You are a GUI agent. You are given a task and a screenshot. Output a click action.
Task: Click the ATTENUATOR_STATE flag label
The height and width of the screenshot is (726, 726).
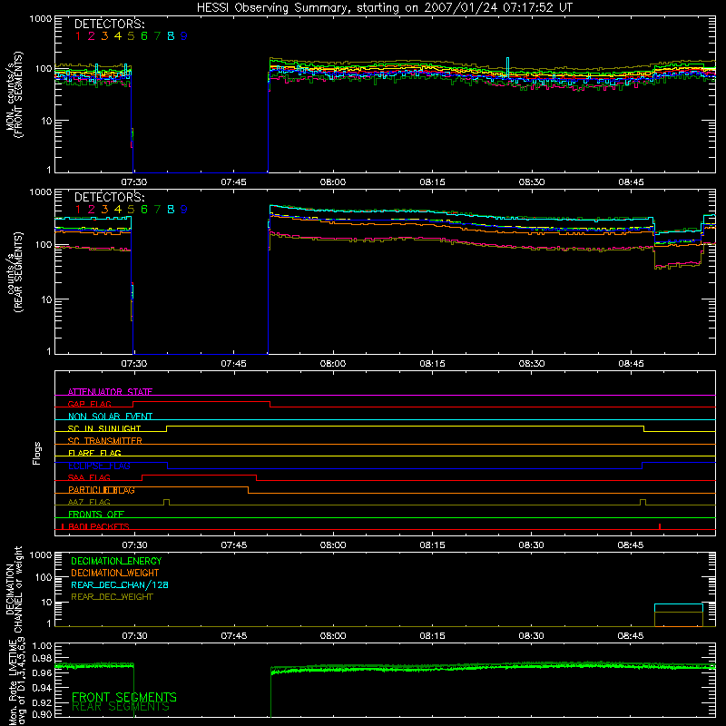110,392
